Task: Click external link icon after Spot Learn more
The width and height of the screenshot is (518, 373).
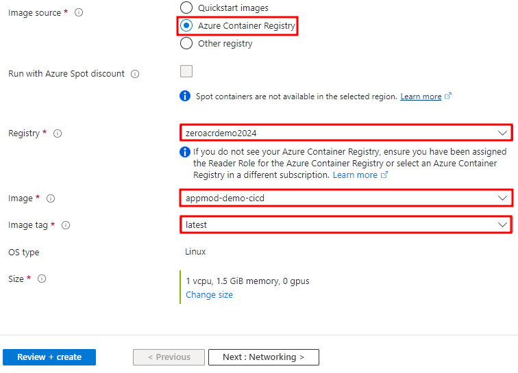Action: pyautogui.click(x=448, y=96)
